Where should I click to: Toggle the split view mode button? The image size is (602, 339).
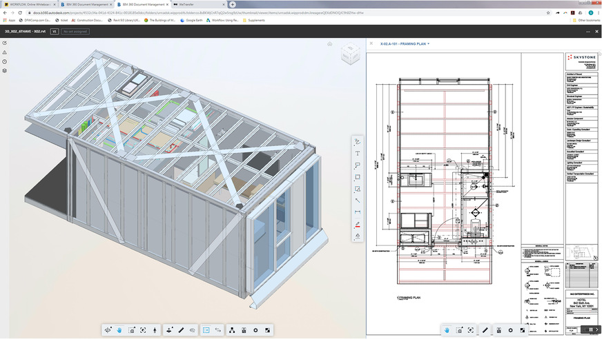click(206, 331)
